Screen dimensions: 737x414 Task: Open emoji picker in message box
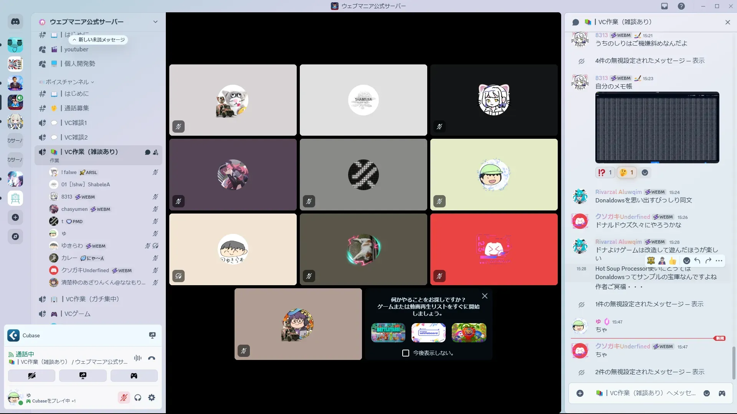coord(707,393)
